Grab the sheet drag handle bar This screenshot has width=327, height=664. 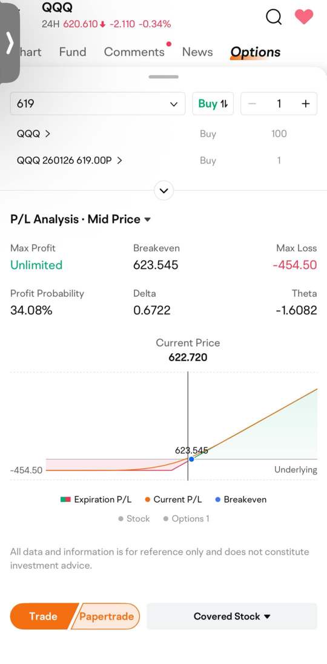(163, 77)
